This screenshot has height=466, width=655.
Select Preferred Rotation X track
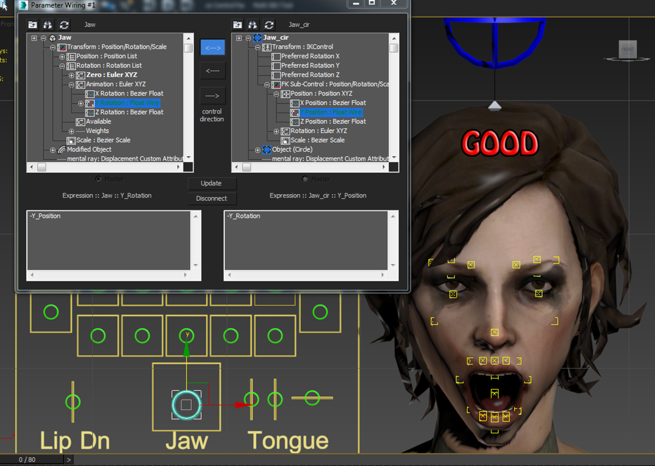tap(310, 56)
